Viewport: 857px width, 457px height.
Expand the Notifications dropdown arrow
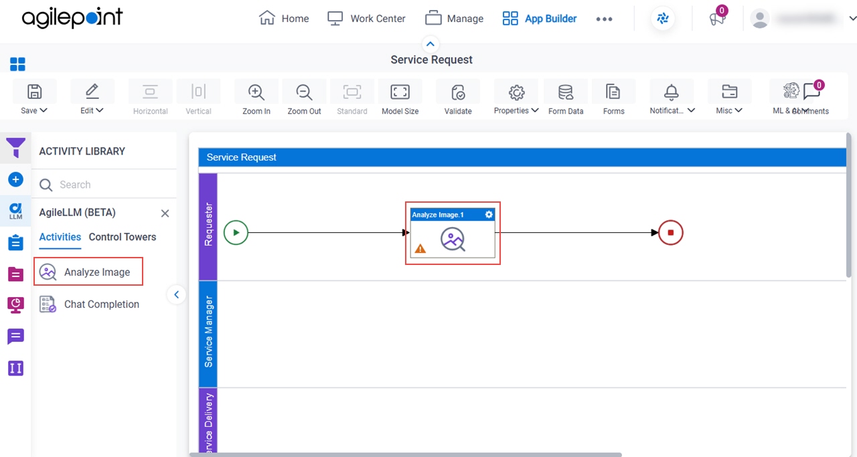click(x=691, y=110)
